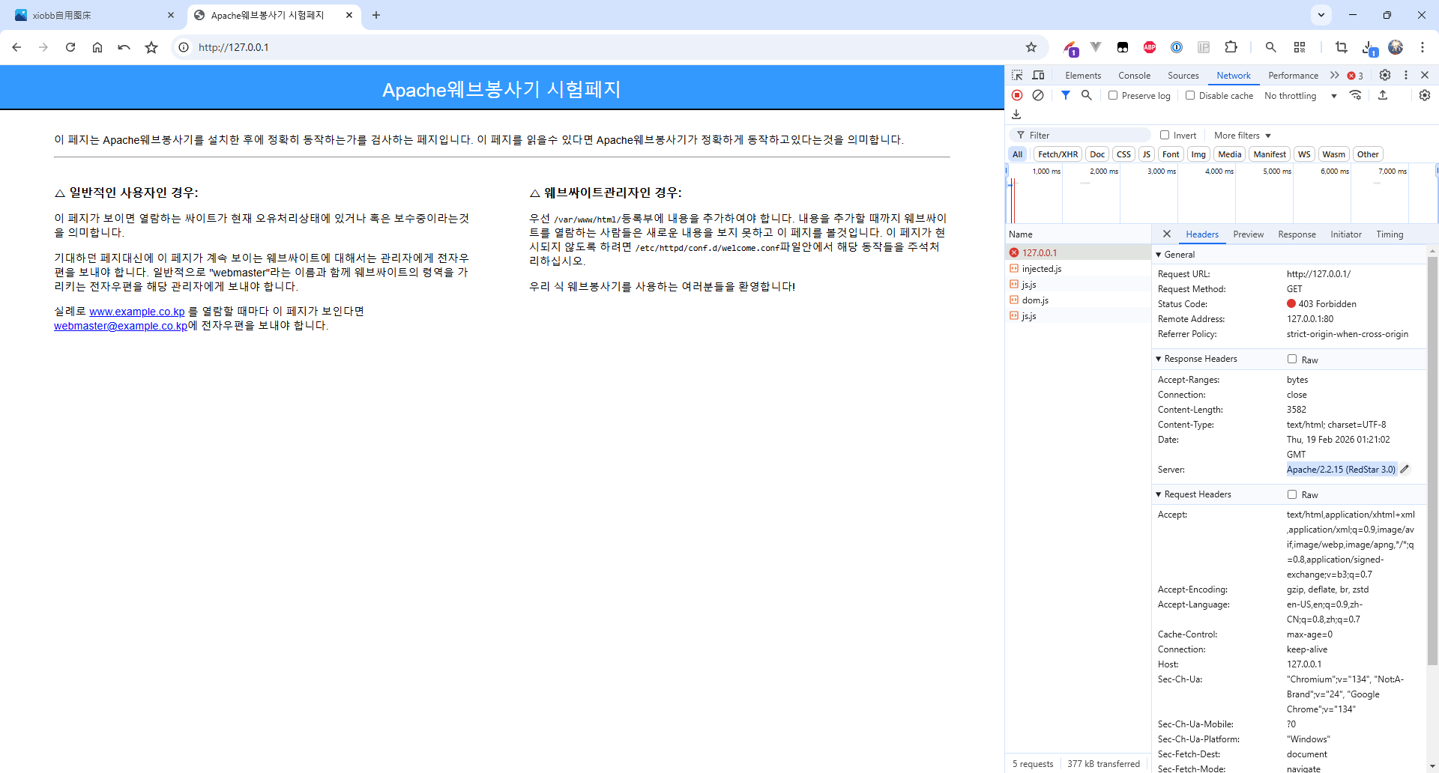Image resolution: width=1439 pixels, height=773 pixels.
Task: Switch to the Console tab
Action: (x=1134, y=76)
